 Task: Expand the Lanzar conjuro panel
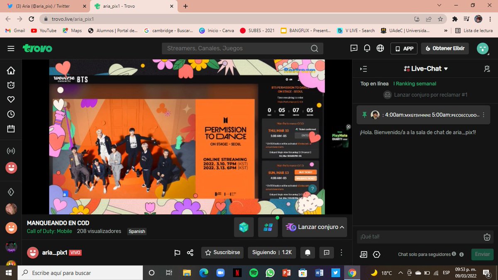(315, 227)
